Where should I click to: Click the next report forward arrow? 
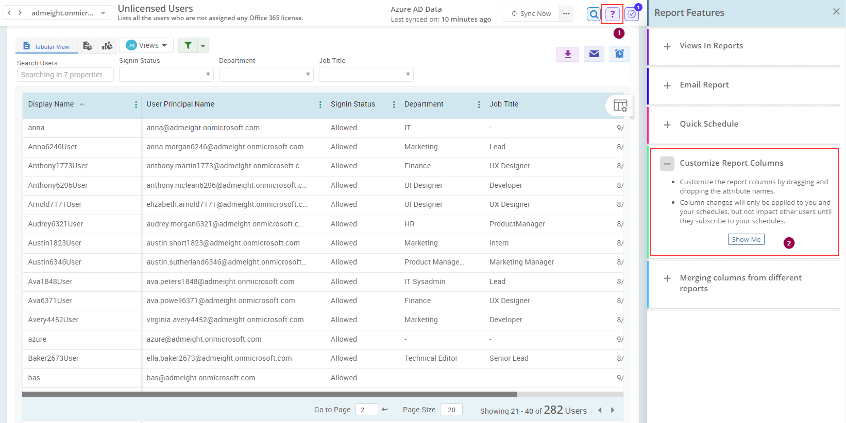(x=20, y=12)
